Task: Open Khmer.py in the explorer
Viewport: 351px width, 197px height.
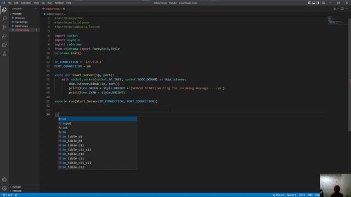Action: click(x=24, y=18)
